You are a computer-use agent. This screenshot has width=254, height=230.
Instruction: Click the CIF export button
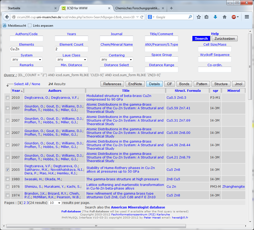pyautogui.click(x=169, y=84)
